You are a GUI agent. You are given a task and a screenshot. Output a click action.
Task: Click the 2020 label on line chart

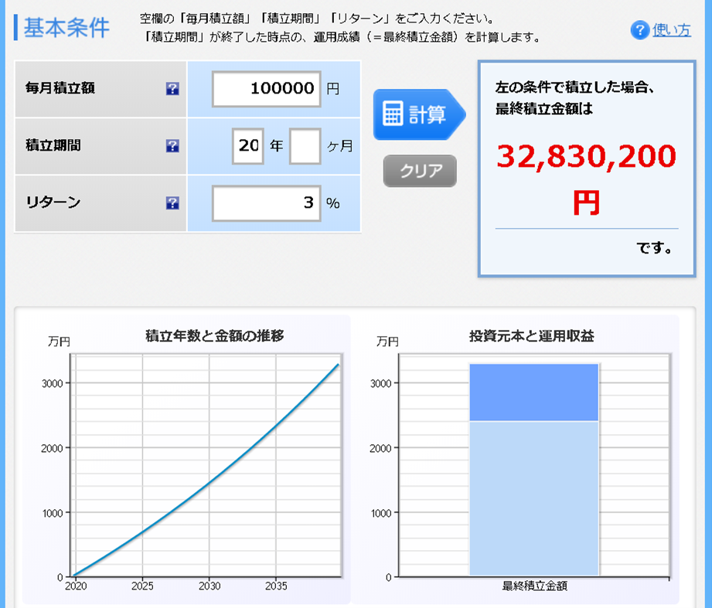pos(76,586)
